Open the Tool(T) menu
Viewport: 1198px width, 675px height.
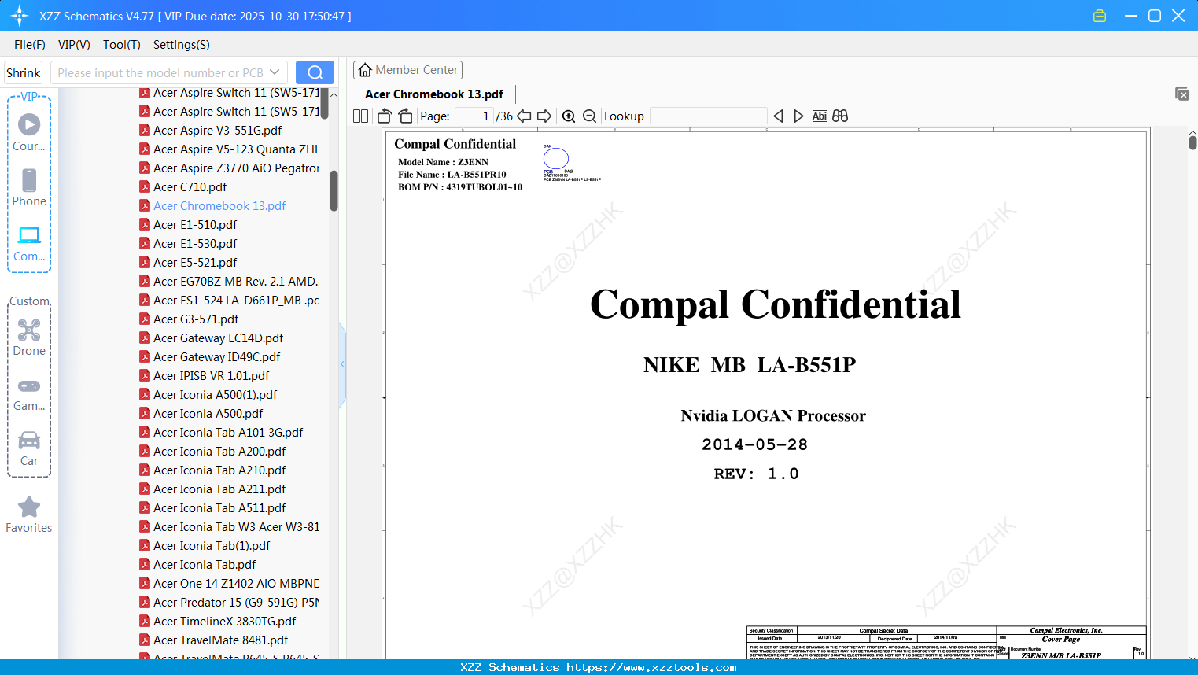tap(122, 45)
